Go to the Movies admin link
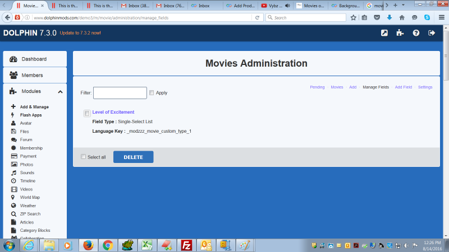This screenshot has height=252, width=449. coord(337,87)
